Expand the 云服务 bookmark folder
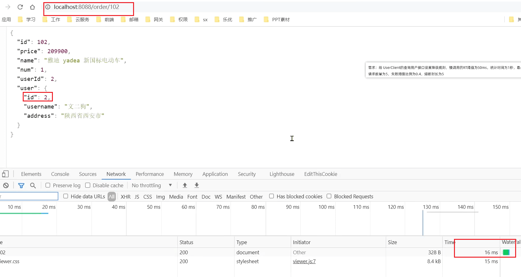 click(x=78, y=20)
